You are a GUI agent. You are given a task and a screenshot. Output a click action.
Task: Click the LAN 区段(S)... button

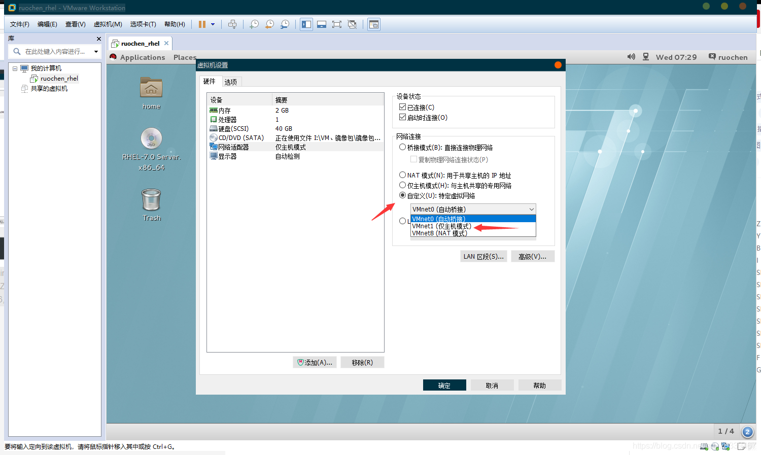[x=483, y=256]
